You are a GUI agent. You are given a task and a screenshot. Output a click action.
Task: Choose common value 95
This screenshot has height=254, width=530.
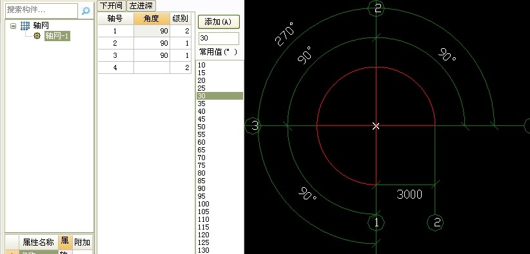(x=220, y=196)
